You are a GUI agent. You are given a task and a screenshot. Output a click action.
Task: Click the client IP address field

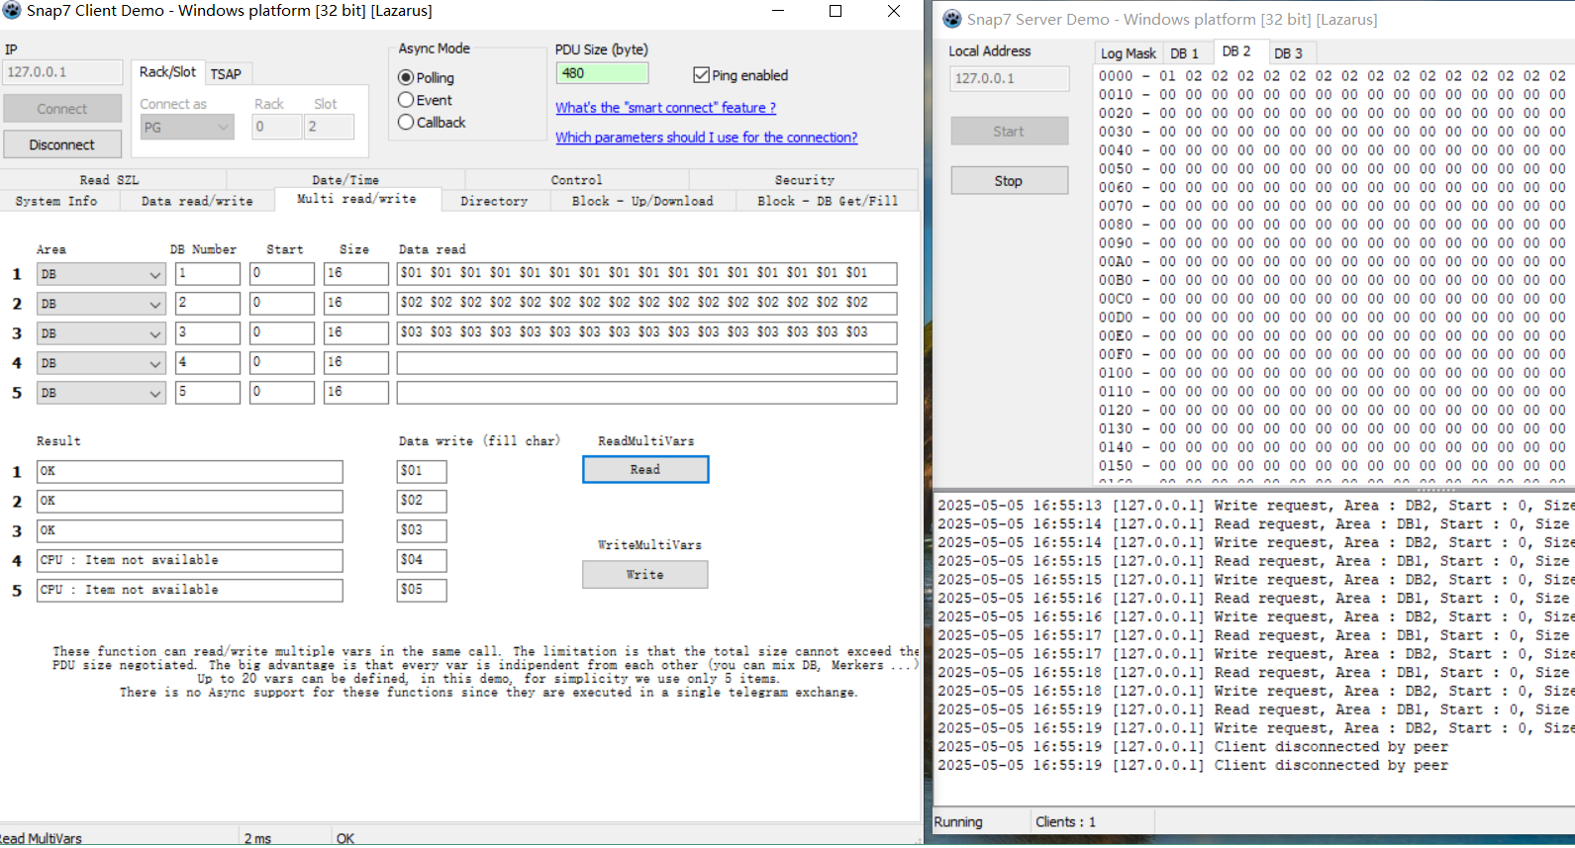63,72
